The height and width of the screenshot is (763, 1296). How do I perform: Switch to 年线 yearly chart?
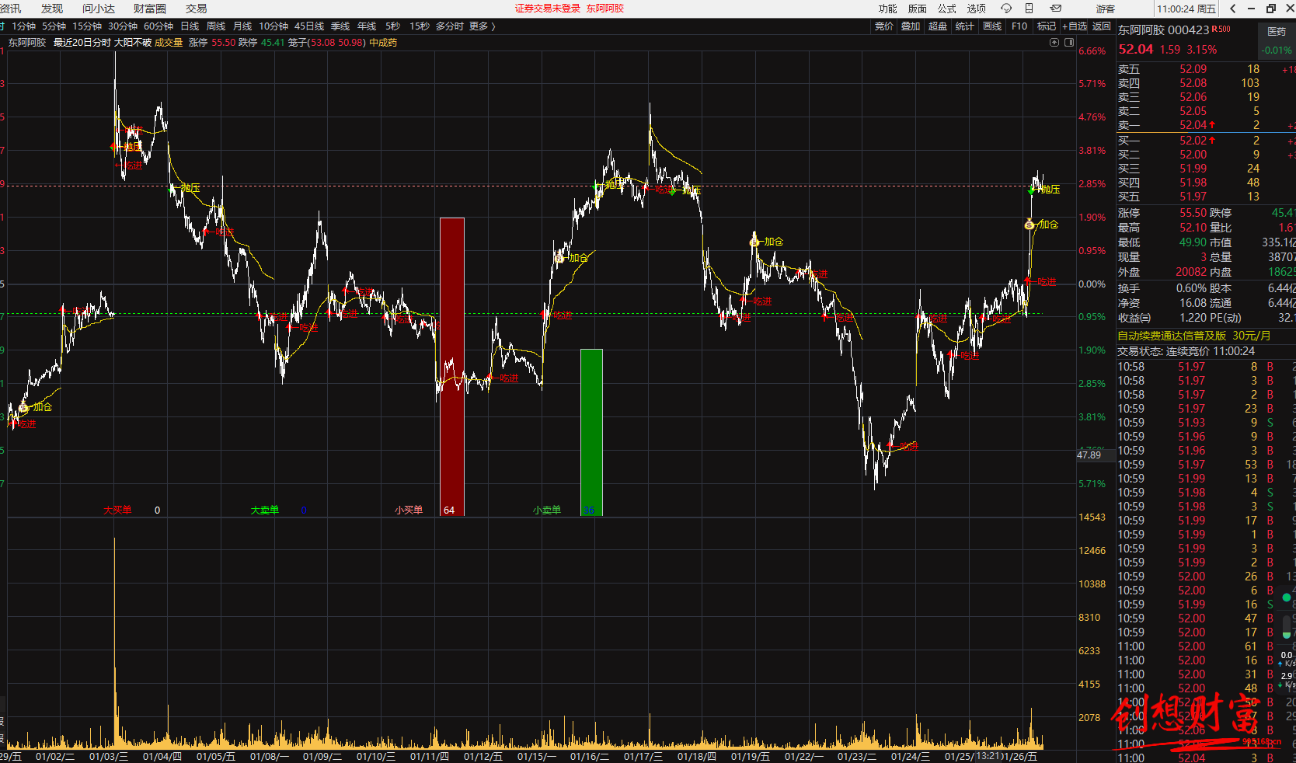point(367,26)
